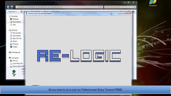Click the search magnifier icon in Explorer
171x96 pixels.
tap(135, 7)
